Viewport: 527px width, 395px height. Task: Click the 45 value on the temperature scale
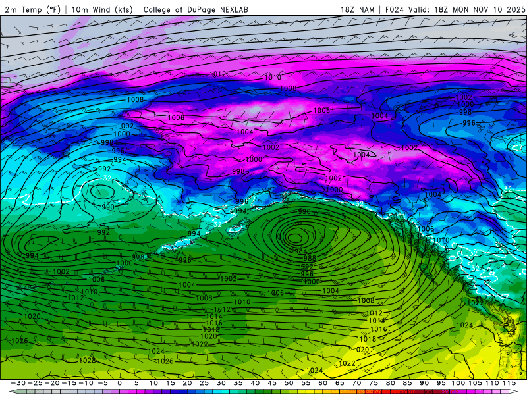coord(271,383)
